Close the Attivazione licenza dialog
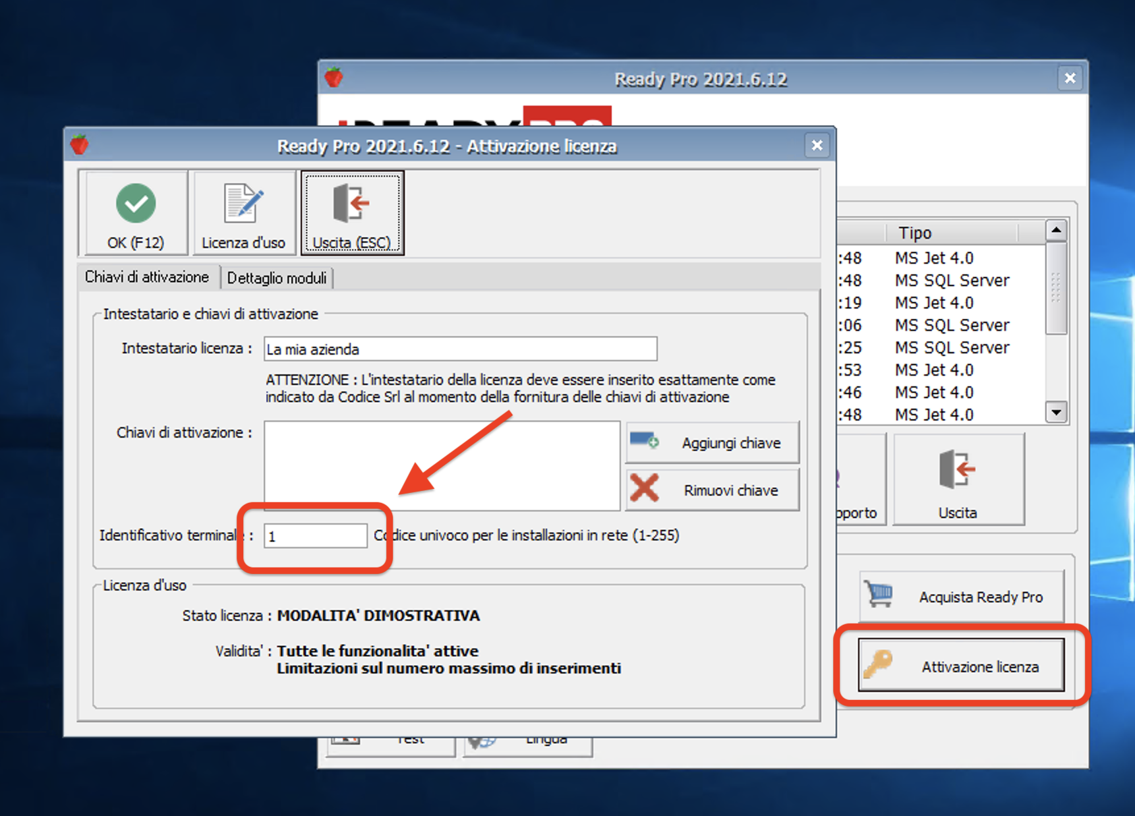 [817, 145]
